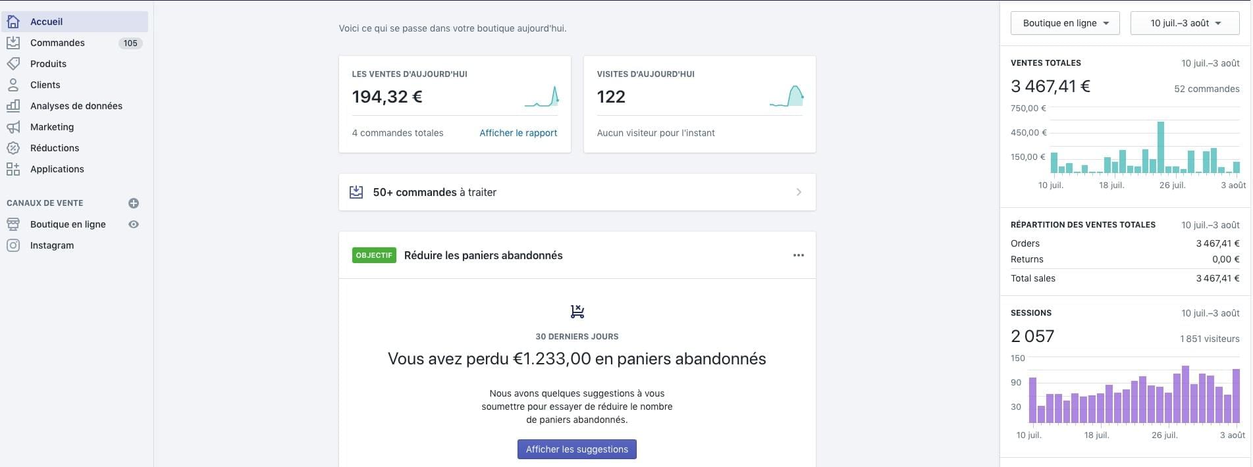Click the Clients person icon

(13, 85)
